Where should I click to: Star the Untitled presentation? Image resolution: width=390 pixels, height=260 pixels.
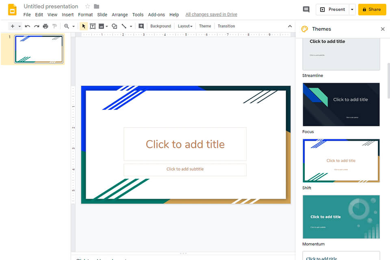pos(87,6)
